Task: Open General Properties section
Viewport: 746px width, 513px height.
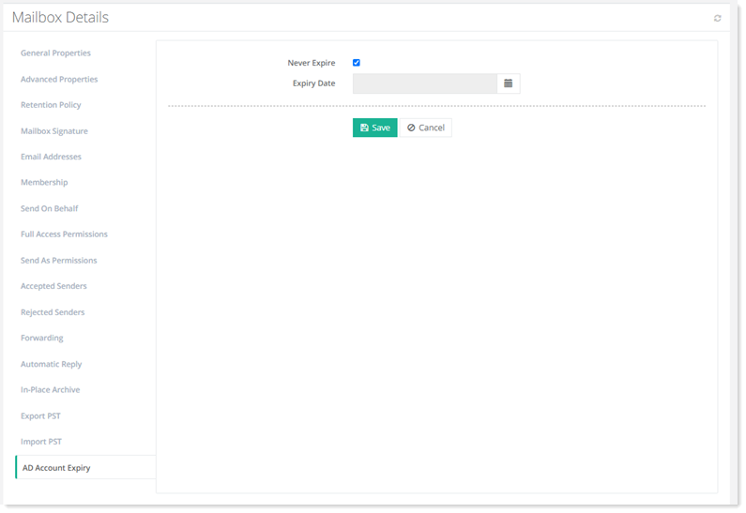Action: (55, 53)
